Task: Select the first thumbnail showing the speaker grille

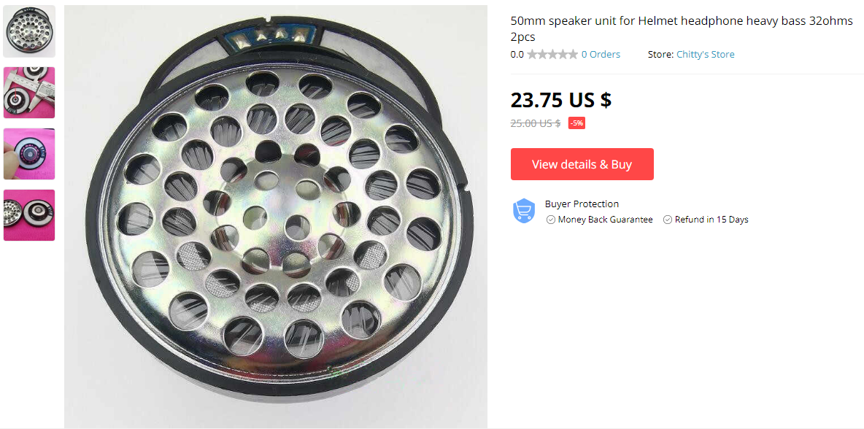Action: tap(29, 31)
